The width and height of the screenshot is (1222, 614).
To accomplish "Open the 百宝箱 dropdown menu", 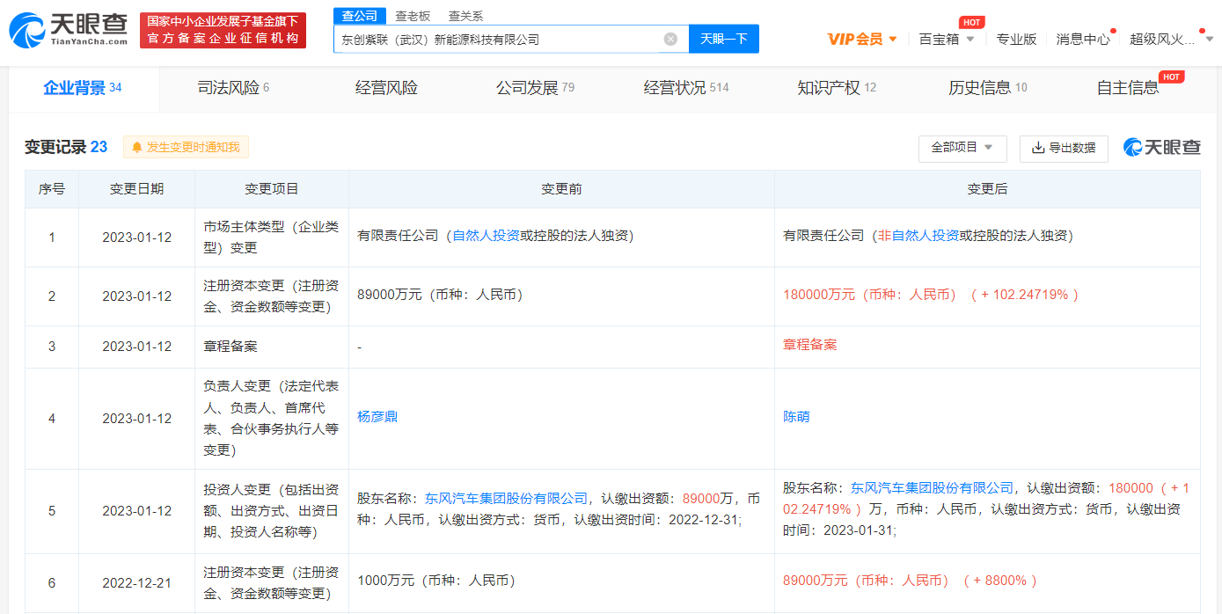I will 947,39.
